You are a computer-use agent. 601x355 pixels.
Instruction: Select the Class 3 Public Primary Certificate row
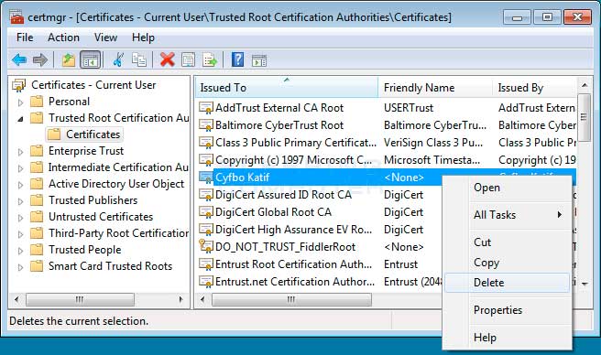(387, 143)
